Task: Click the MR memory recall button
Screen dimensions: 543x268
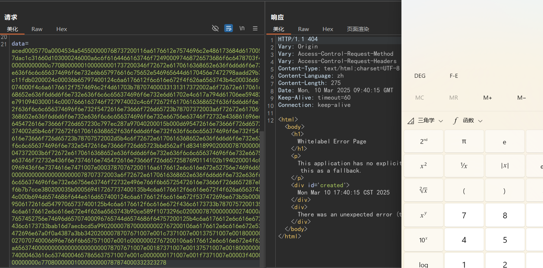Action: 454,98
